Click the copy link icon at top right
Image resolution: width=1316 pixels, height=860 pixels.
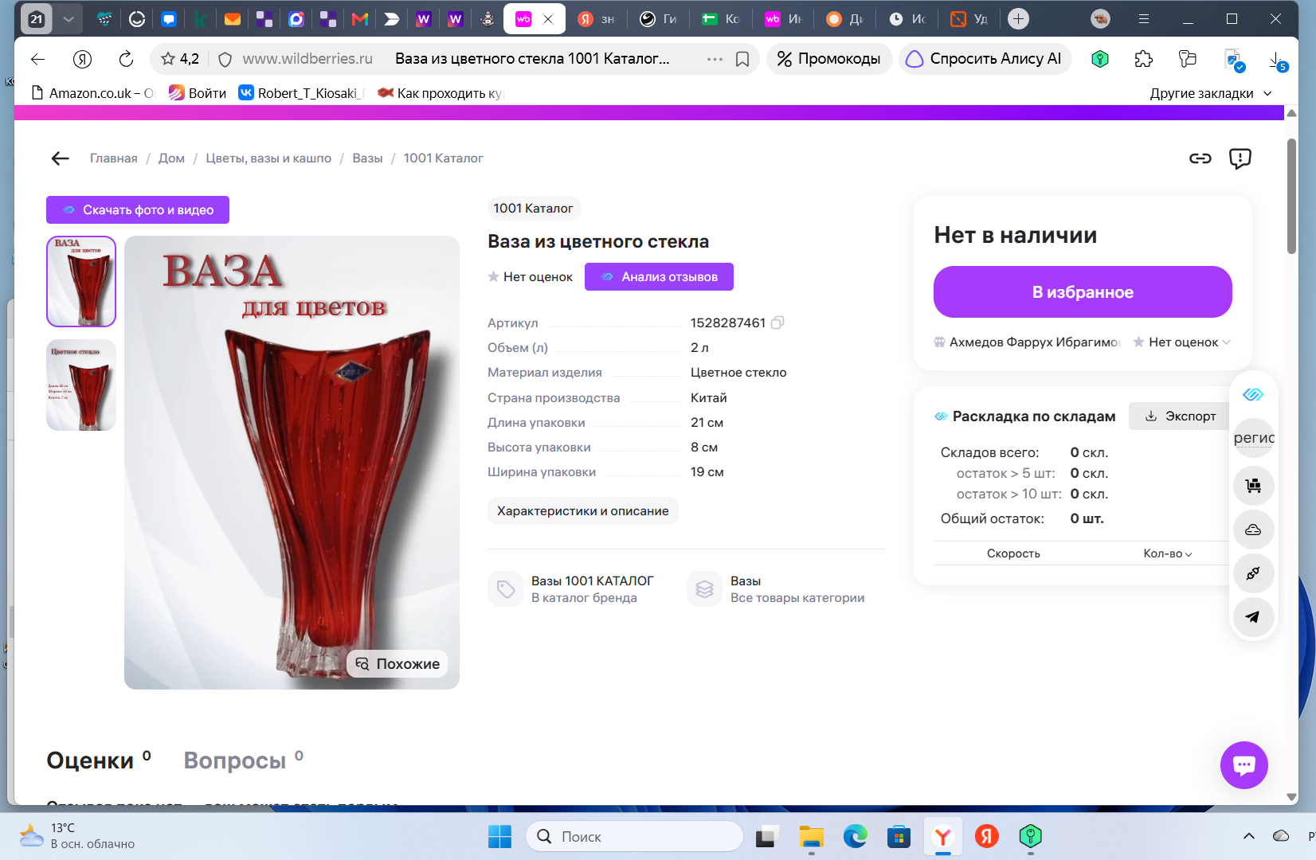[x=1200, y=158]
